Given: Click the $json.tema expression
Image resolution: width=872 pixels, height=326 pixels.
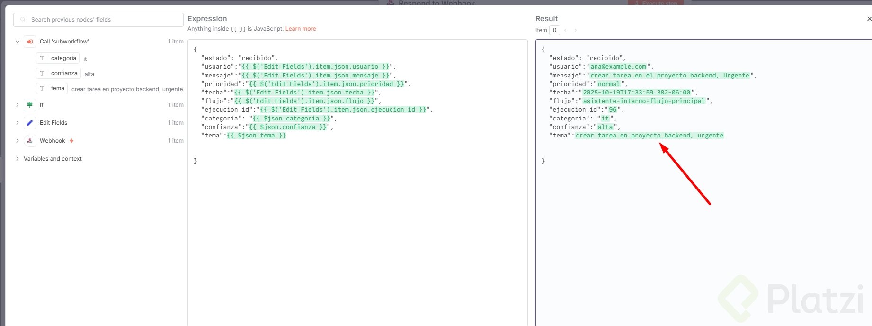Looking at the screenshot, I should coord(256,136).
